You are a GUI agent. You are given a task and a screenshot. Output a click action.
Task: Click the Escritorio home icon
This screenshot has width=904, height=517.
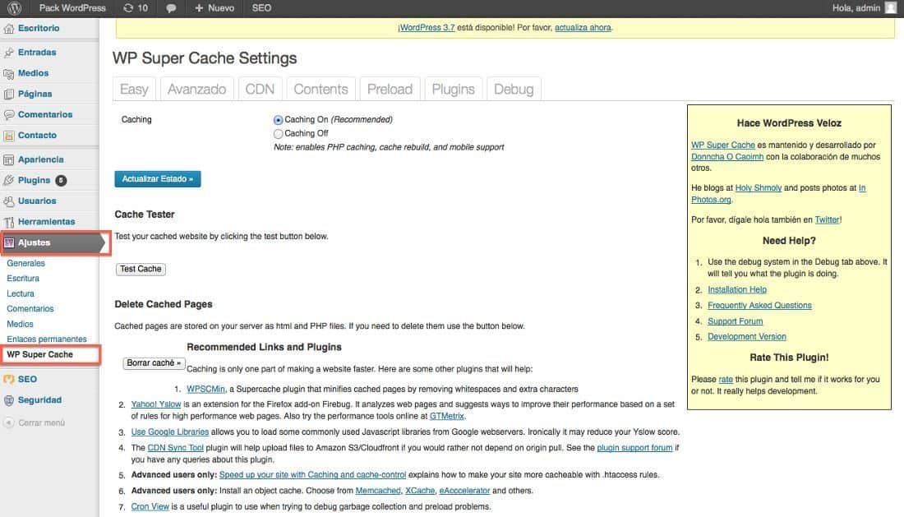9,29
